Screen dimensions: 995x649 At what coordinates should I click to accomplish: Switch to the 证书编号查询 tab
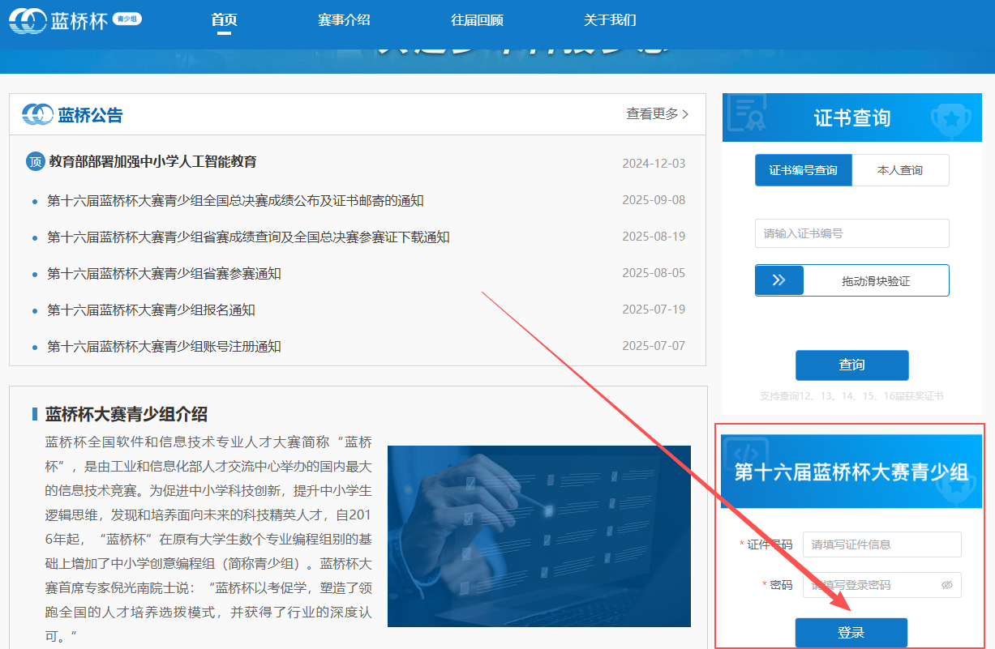(804, 170)
